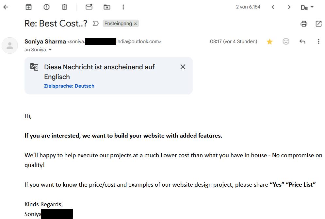The height and width of the screenshot is (219, 325).
Task: Open the move-to folder icon
Action: coord(107,7)
